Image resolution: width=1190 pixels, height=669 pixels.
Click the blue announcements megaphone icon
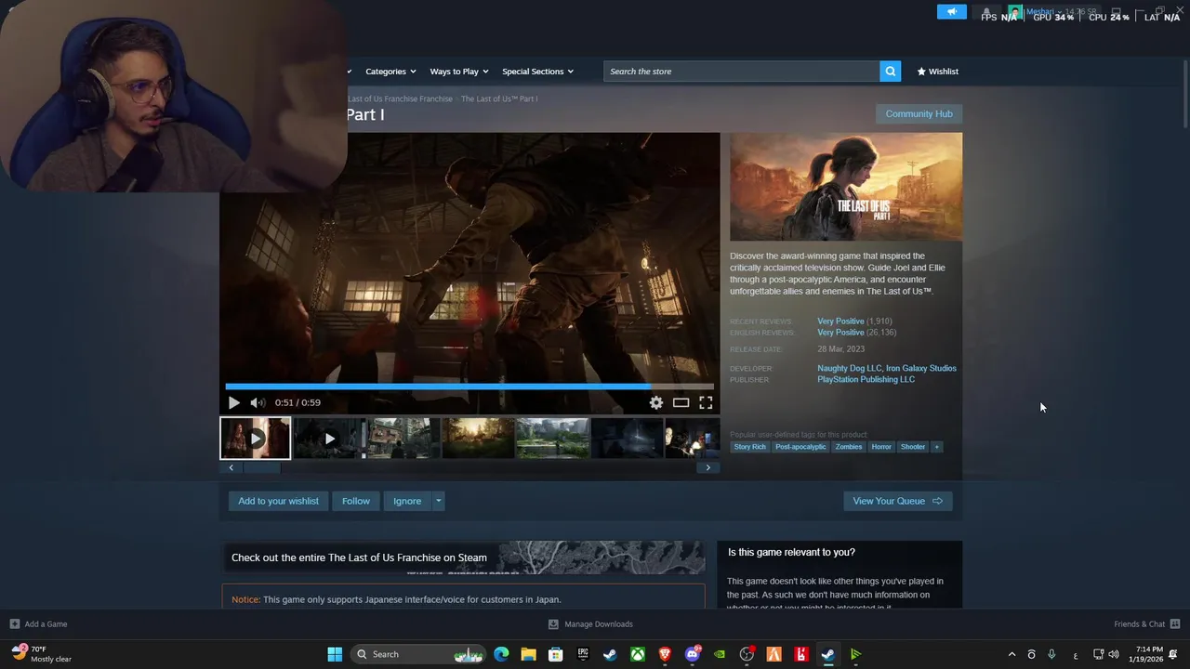coord(951,12)
